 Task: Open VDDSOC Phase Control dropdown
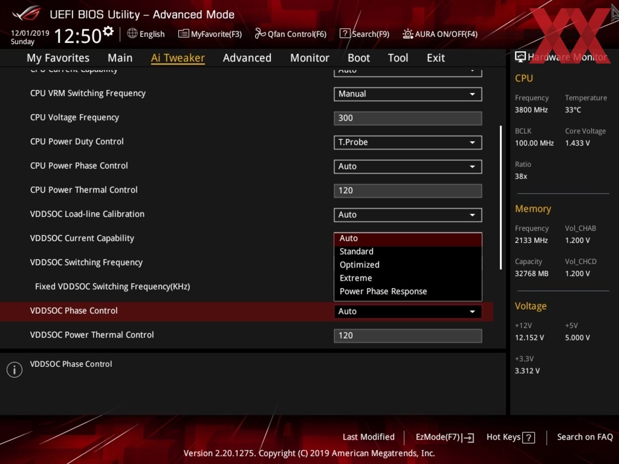pyautogui.click(x=408, y=311)
